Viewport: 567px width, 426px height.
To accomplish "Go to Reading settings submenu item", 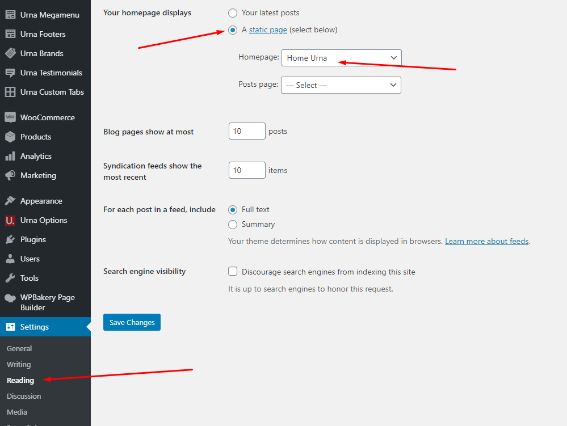I will (x=20, y=380).
